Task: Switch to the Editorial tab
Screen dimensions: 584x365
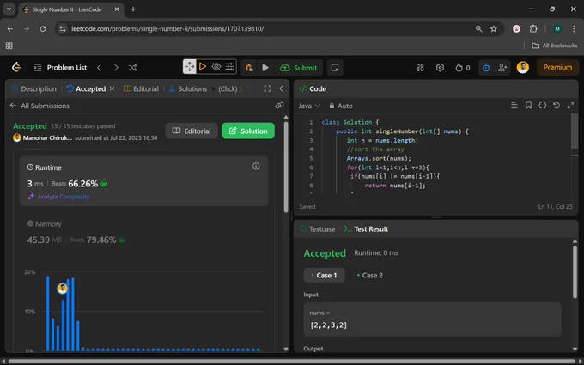Action: [x=141, y=88]
